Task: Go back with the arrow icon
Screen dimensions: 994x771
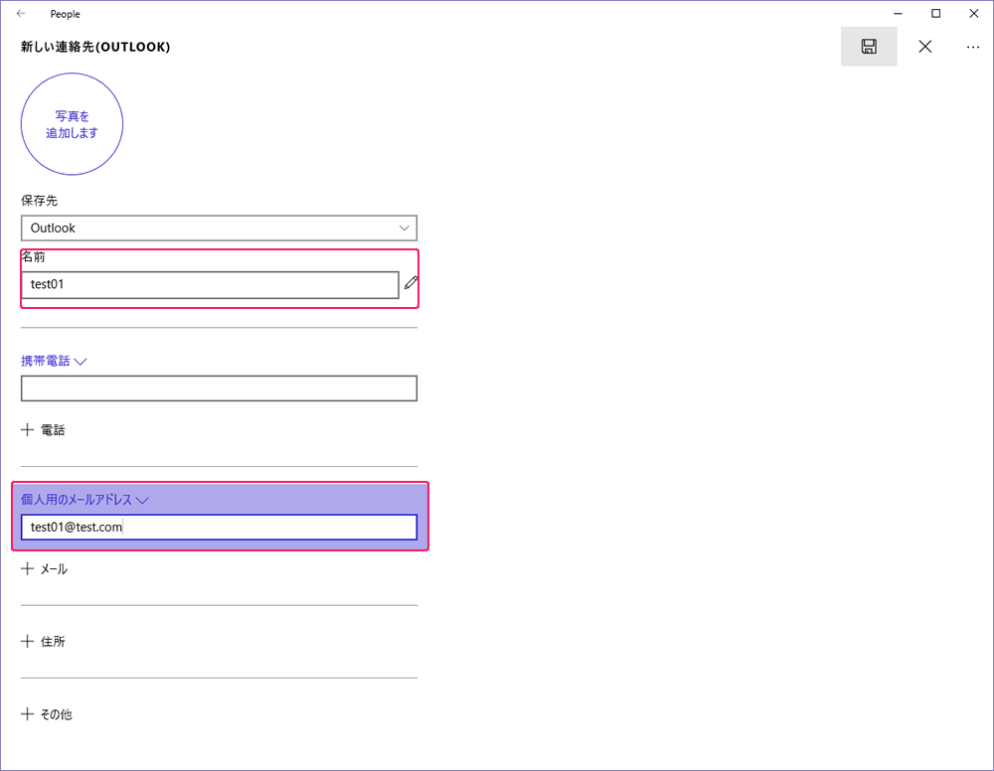Action: click(x=21, y=13)
